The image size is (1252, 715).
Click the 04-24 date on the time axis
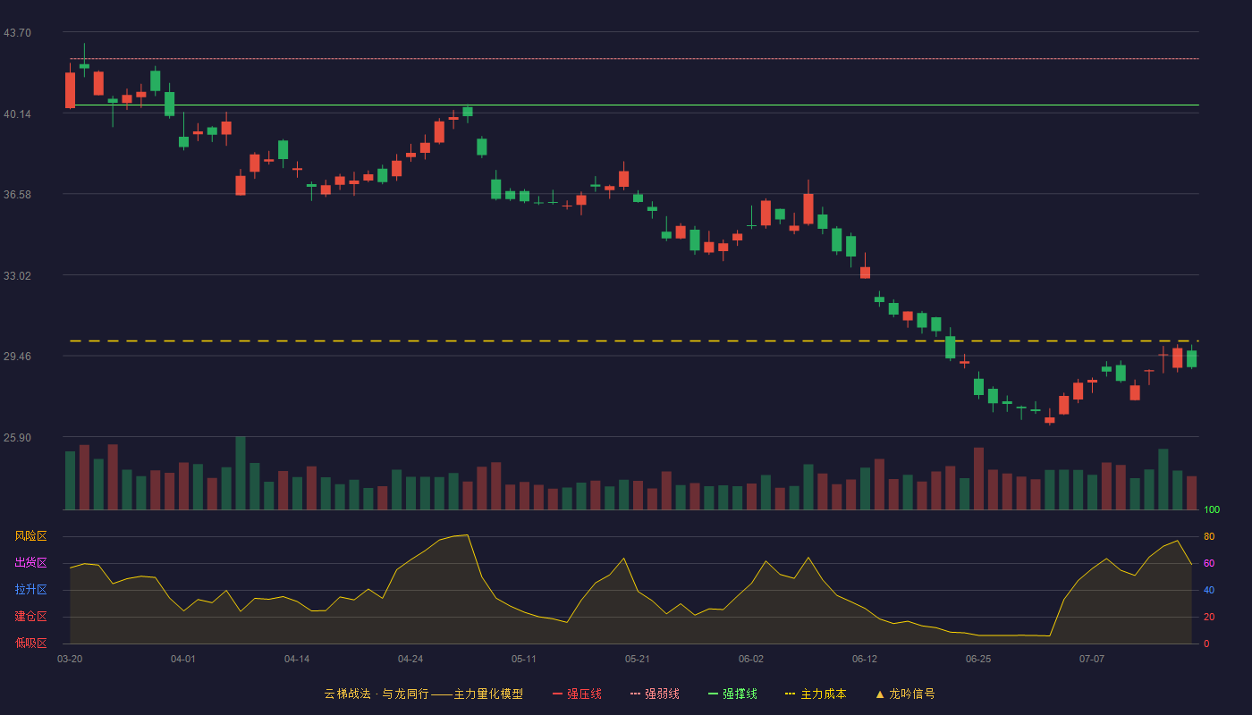coord(410,659)
